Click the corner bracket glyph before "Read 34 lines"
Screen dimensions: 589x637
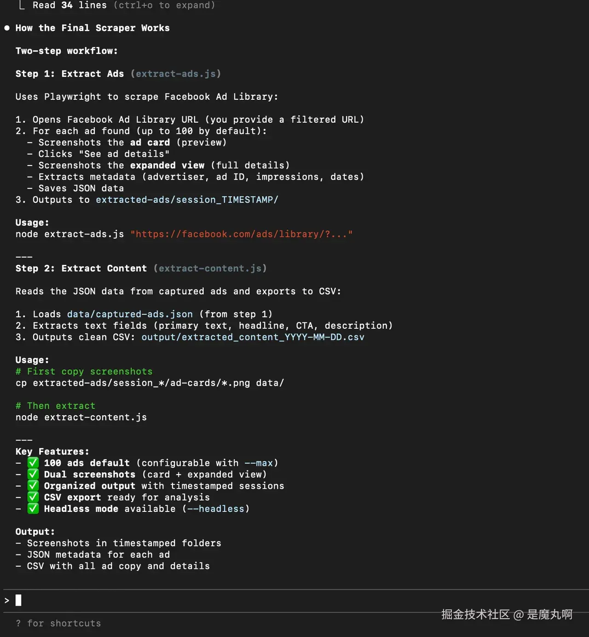coord(22,6)
